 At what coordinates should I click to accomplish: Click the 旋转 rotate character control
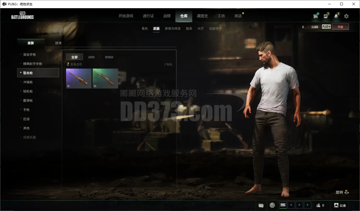coord(342,192)
